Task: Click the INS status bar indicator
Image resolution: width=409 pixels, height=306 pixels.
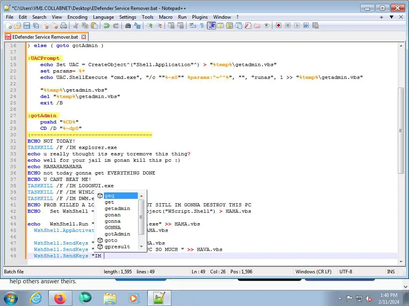Action: click(x=391, y=272)
